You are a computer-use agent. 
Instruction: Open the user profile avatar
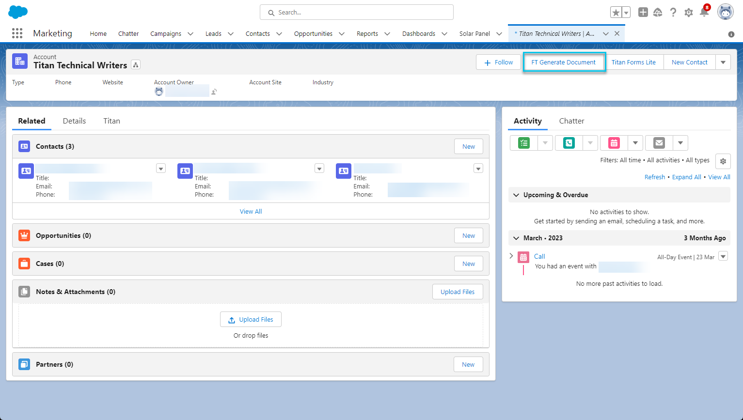[x=726, y=12]
